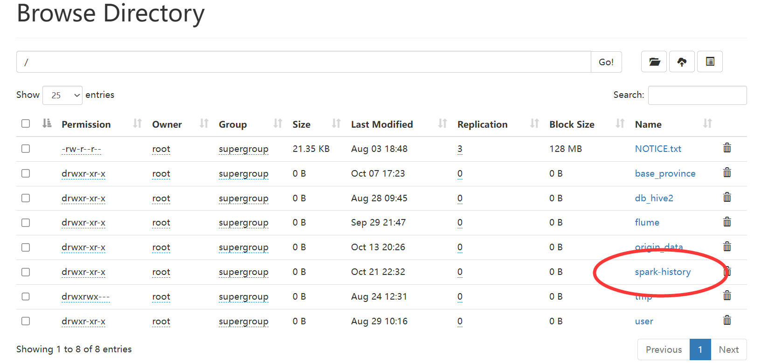Viewport: 775px width, 363px height.
Task: Click the create directory folder icon
Action: [x=654, y=62]
